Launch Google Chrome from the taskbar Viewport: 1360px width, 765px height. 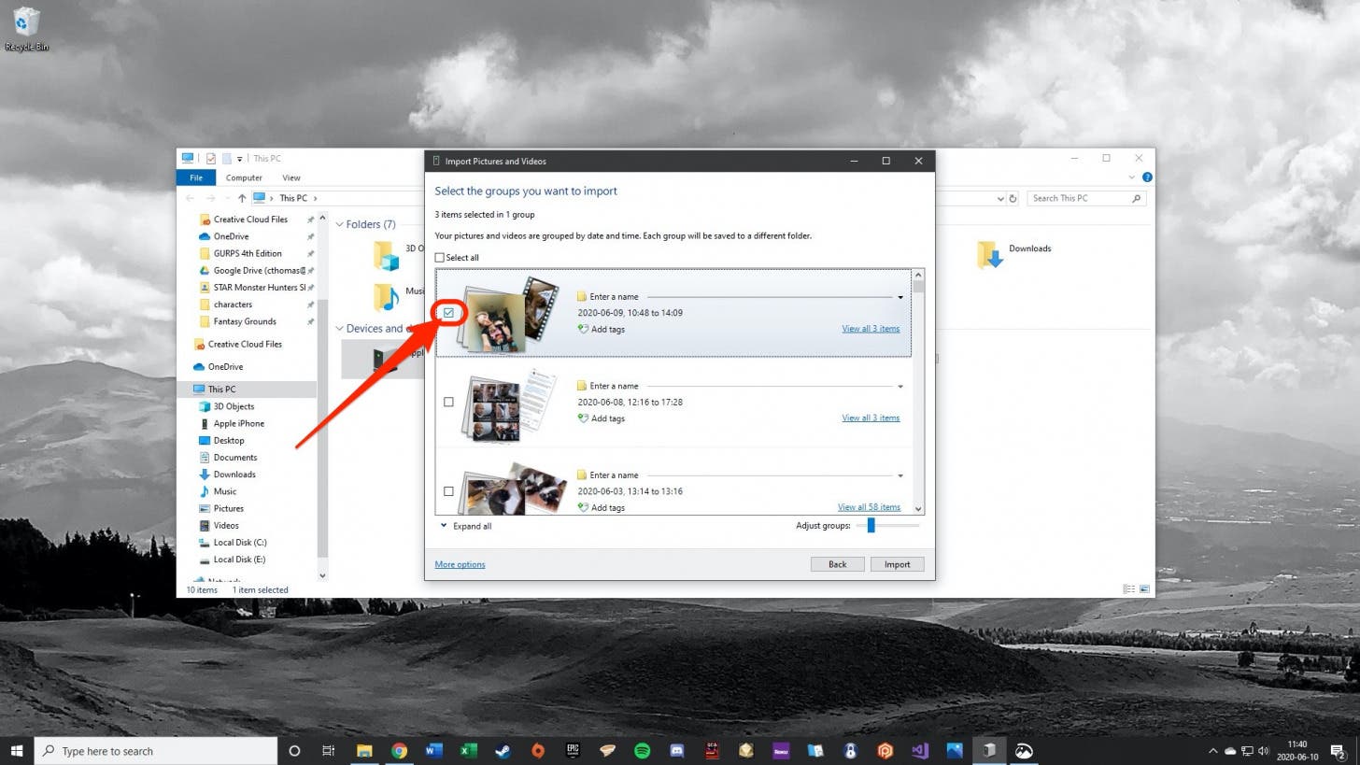399,750
